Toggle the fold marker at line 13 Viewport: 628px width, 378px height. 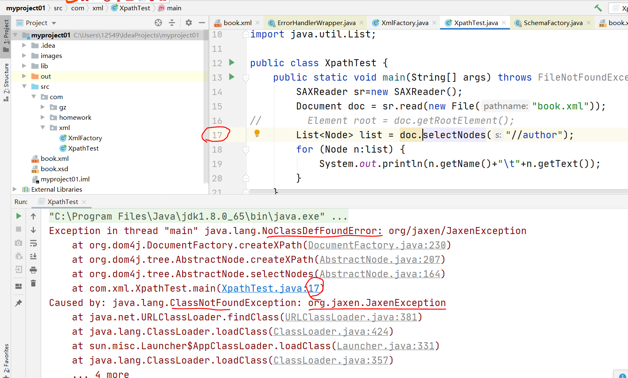(246, 78)
